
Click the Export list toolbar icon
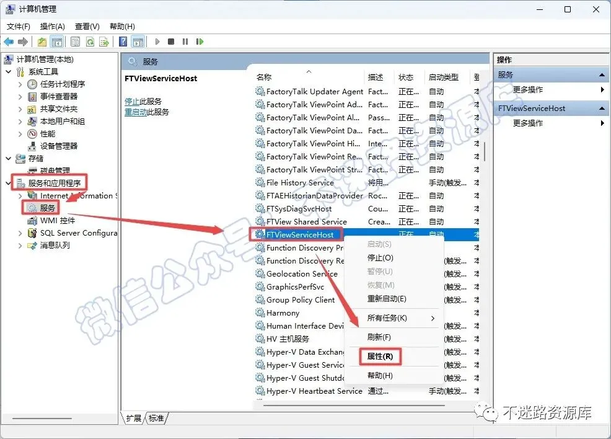click(104, 42)
